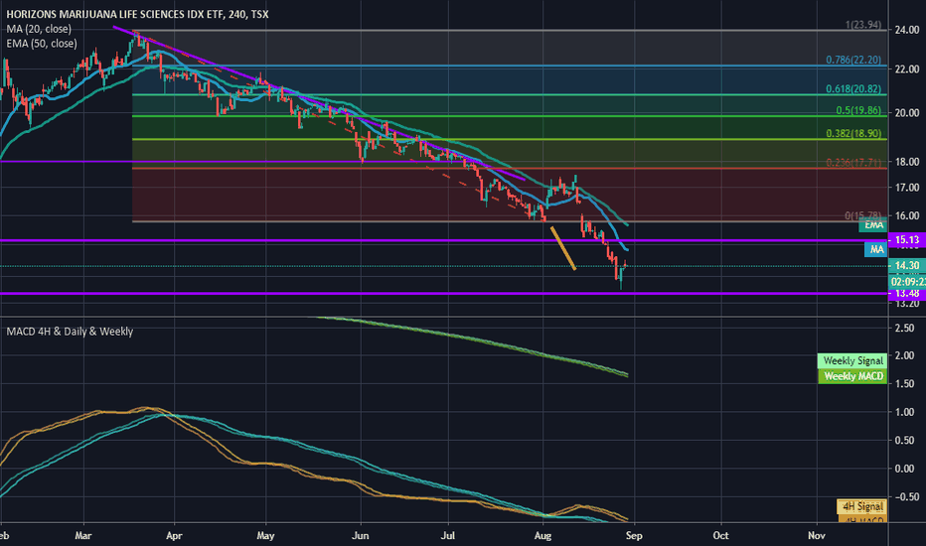Click Oct on the time axis
926x546 pixels.
tap(720, 536)
